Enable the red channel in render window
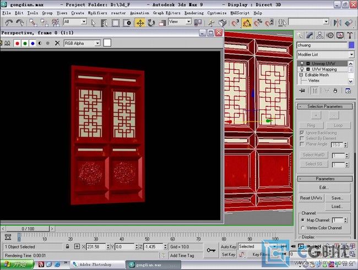 click(18, 43)
